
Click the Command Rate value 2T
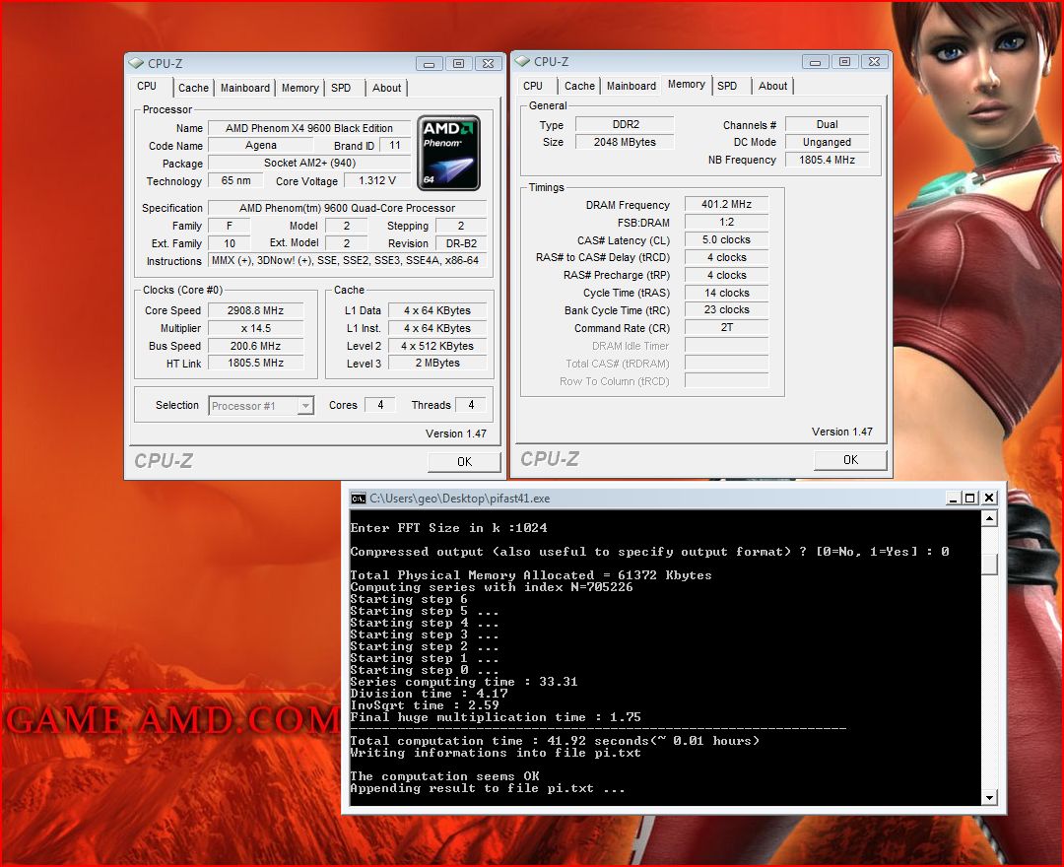pos(726,328)
